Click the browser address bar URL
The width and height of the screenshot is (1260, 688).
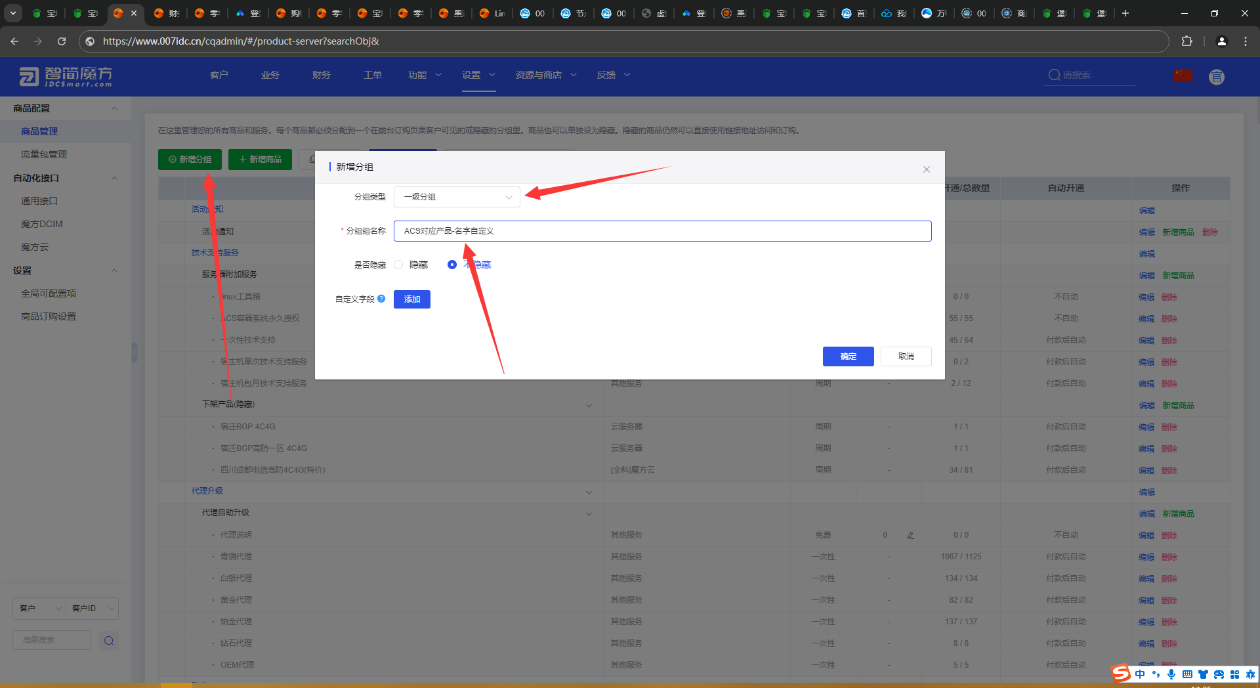(241, 41)
